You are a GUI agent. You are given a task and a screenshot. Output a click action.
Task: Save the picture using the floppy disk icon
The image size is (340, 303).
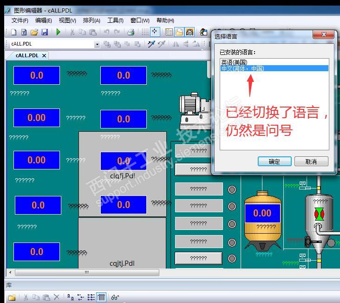[x=45, y=32]
